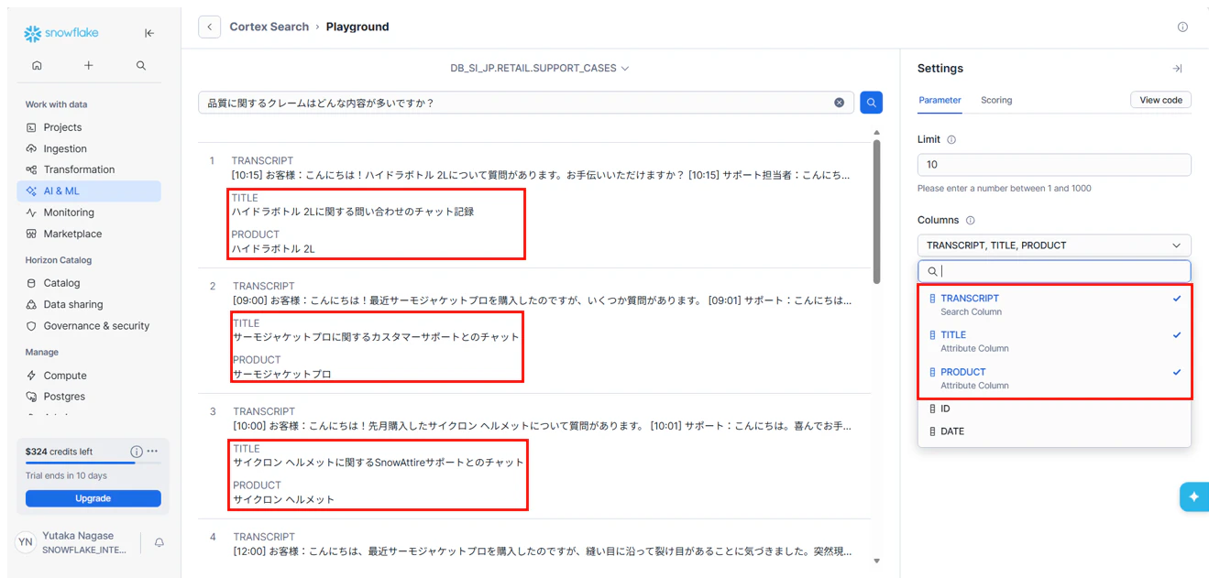Open notifications bell icon
The height and width of the screenshot is (578, 1209).
159,543
